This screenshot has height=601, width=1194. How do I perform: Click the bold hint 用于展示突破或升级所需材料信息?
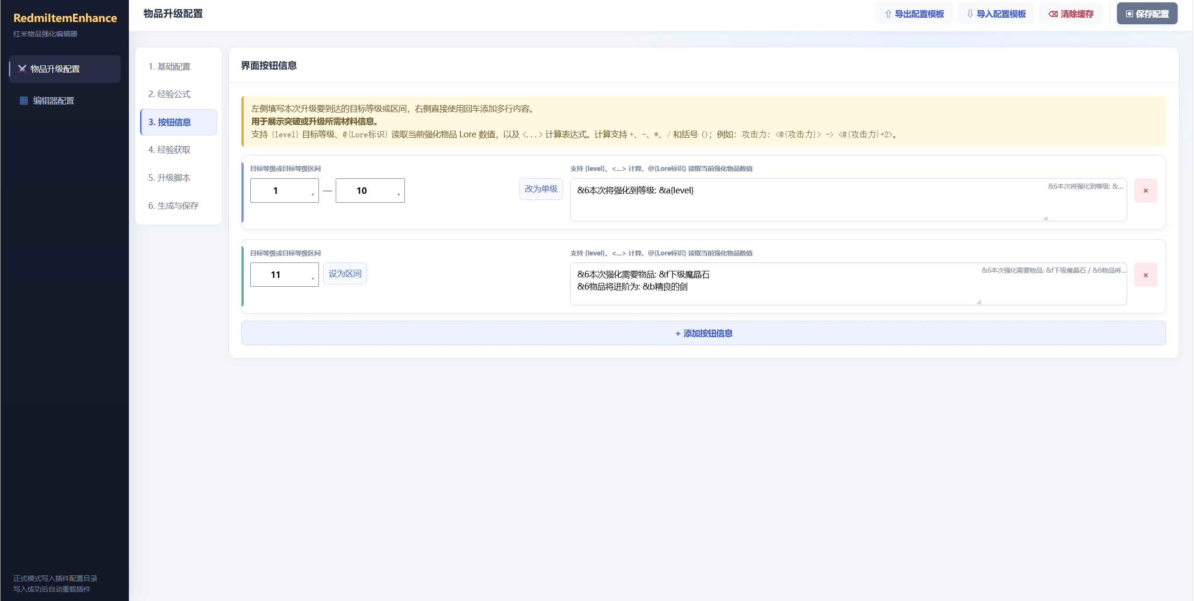coord(314,121)
